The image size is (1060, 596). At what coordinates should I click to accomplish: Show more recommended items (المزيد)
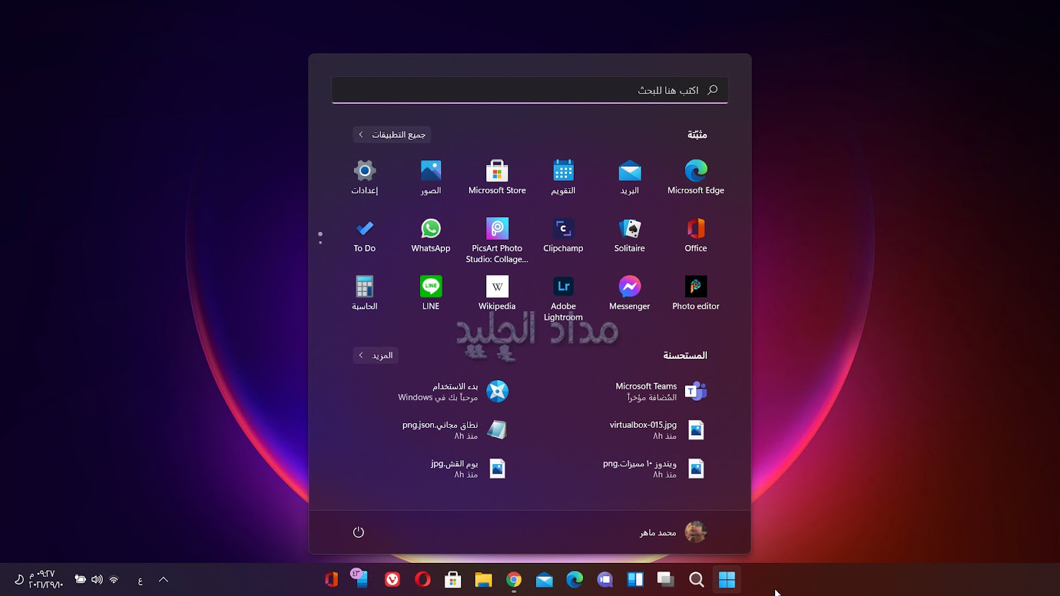click(x=376, y=356)
